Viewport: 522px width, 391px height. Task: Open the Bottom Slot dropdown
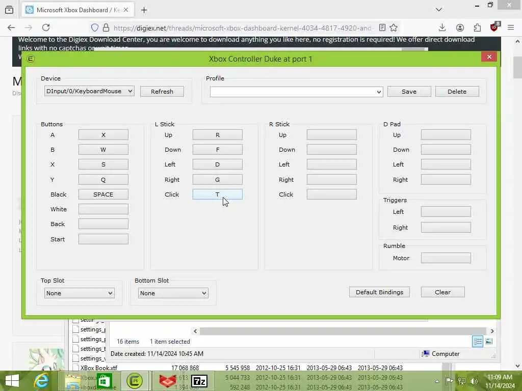tap(173, 293)
